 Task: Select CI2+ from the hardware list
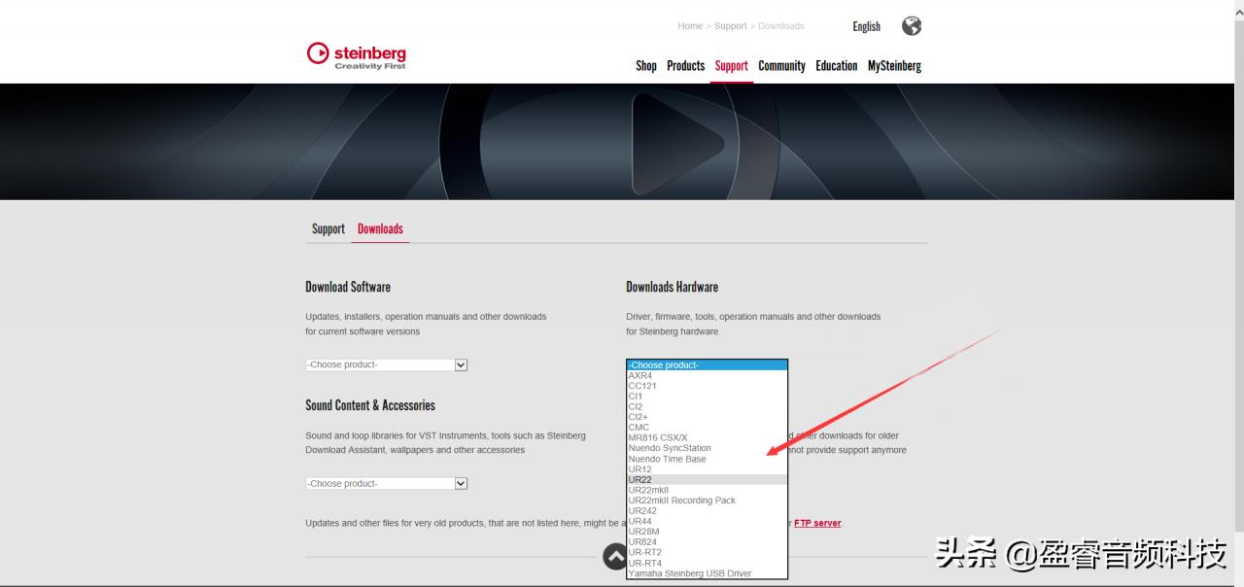tap(707, 417)
